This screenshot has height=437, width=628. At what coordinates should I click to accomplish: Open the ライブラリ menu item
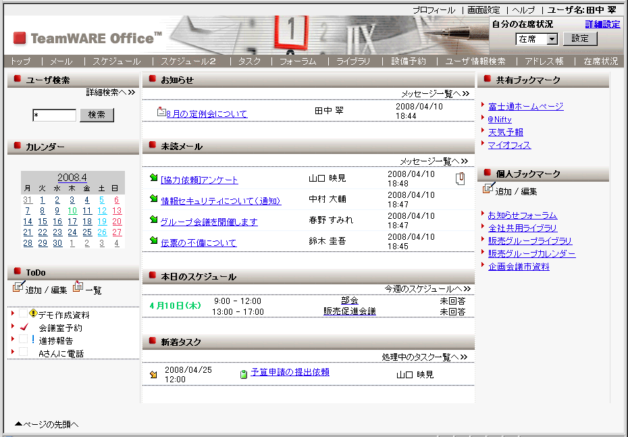coord(353,61)
